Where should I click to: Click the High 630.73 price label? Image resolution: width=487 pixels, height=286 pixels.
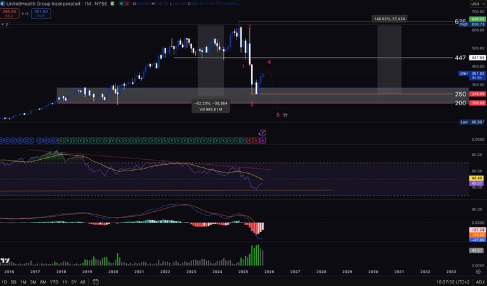[472, 24]
